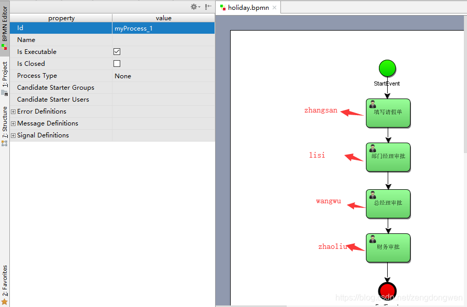
Task: Click the value column header
Action: pos(163,18)
